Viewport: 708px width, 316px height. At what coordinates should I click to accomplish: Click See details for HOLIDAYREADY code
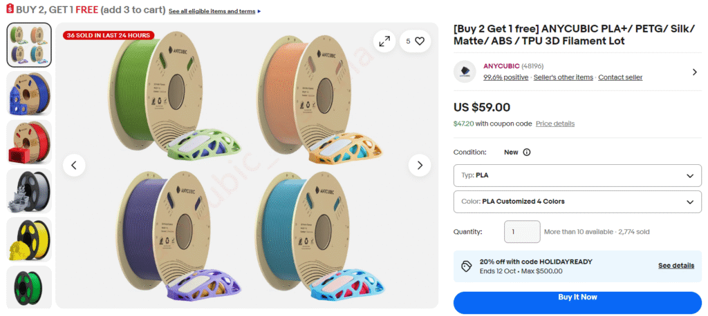pyautogui.click(x=676, y=266)
